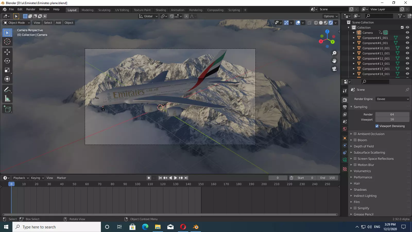Hide the Camera object in outliner
The width and height of the screenshot is (412, 232).
(407, 33)
